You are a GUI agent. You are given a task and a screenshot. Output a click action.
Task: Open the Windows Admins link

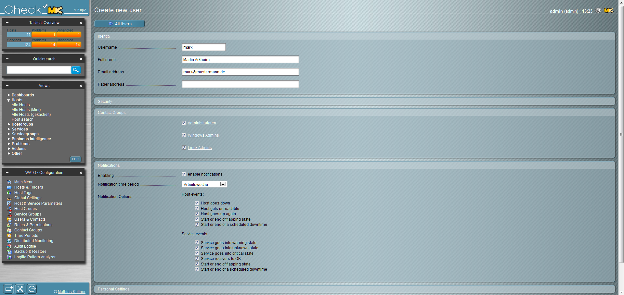[x=203, y=135]
